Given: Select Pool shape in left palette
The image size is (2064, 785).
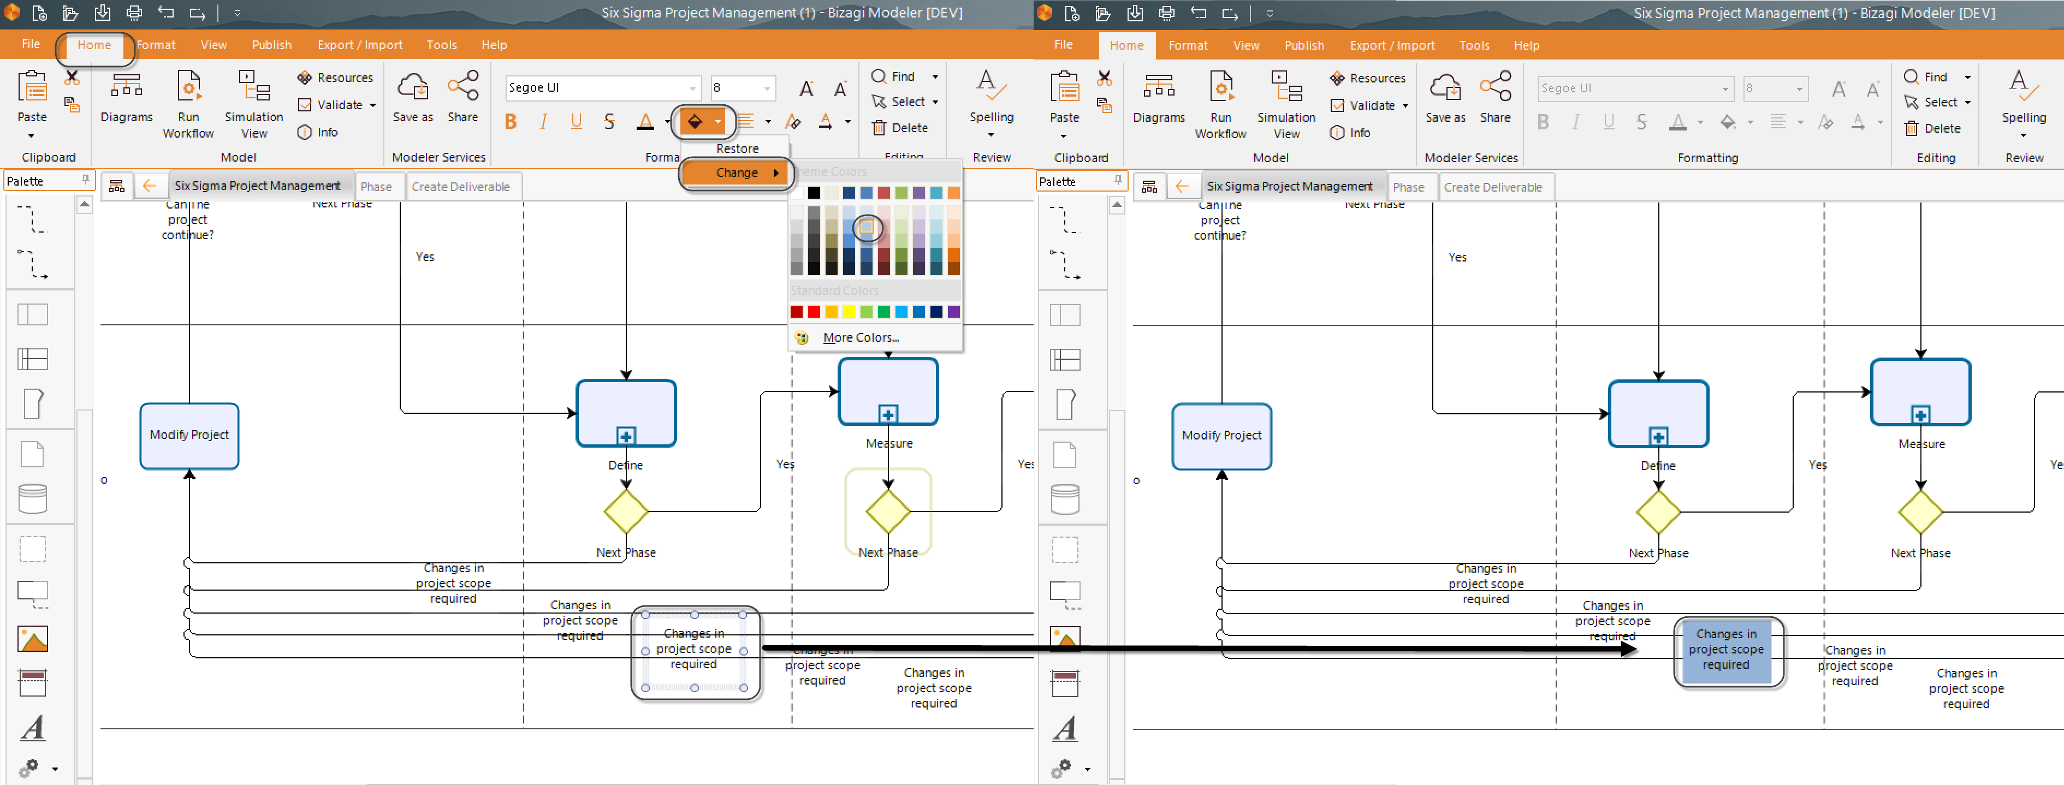Looking at the screenshot, I should pos(33,314).
